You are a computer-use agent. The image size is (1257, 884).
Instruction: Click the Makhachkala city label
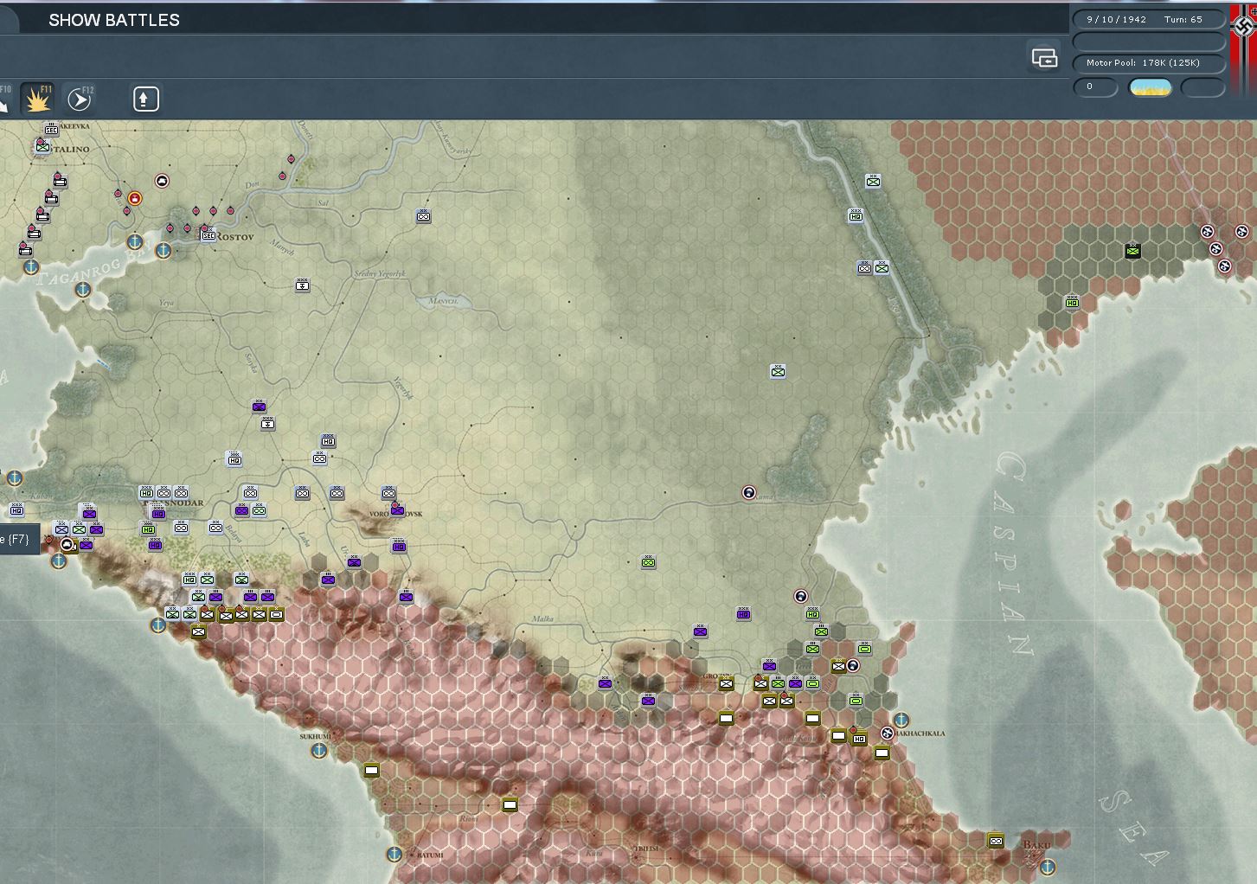pyautogui.click(x=920, y=733)
